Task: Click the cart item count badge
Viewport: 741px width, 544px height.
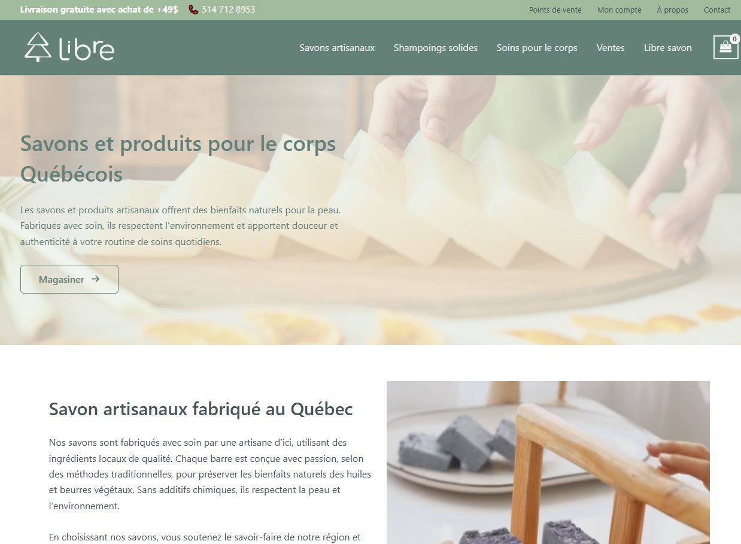Action: [735, 39]
